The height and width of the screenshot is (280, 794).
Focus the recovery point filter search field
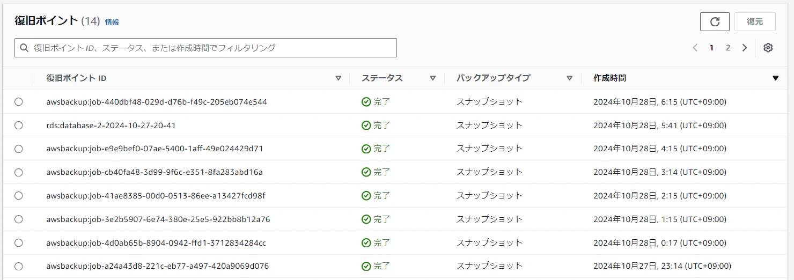(205, 48)
